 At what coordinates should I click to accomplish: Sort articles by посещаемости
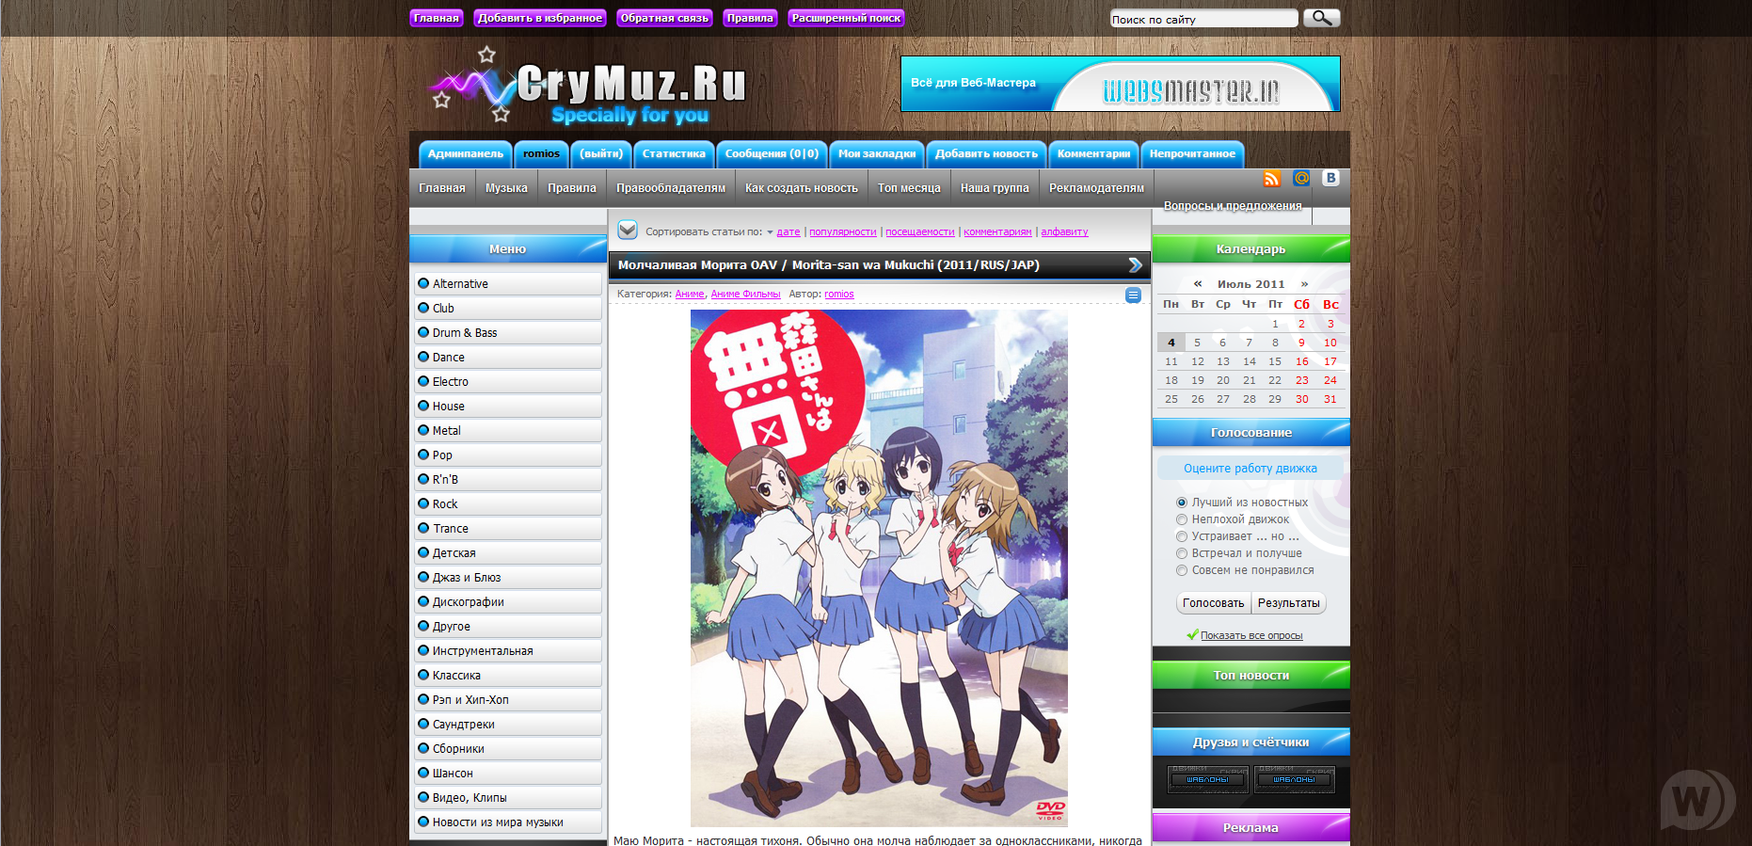(x=920, y=231)
